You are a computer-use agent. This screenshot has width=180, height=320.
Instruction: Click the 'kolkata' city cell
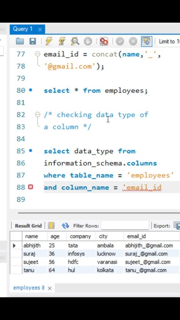click(x=110, y=270)
